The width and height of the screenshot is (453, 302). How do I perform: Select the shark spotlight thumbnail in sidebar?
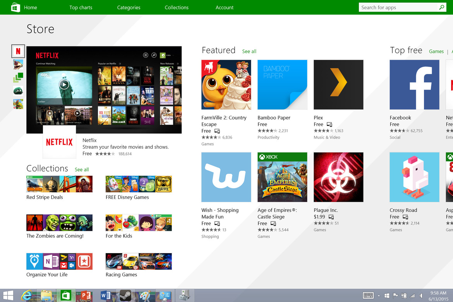(x=18, y=64)
